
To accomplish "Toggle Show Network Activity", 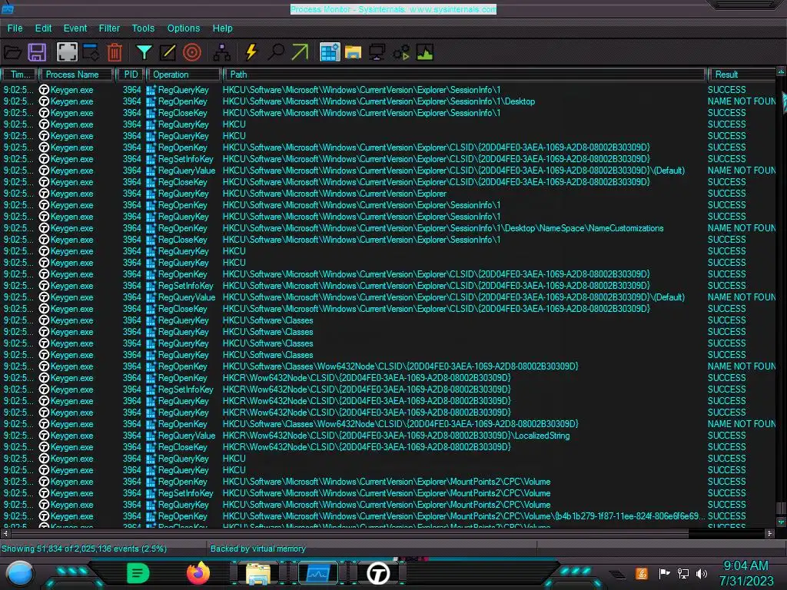I will point(377,52).
